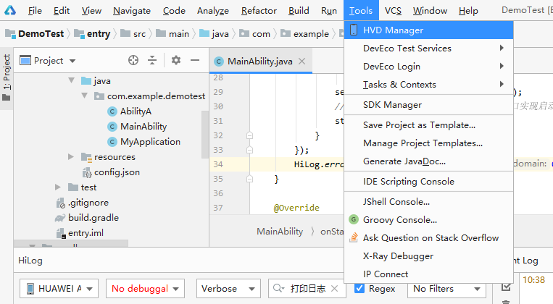This screenshot has height=304, width=553.
Task: Expand Tasks & Contexts submenu
Action: pos(428,85)
